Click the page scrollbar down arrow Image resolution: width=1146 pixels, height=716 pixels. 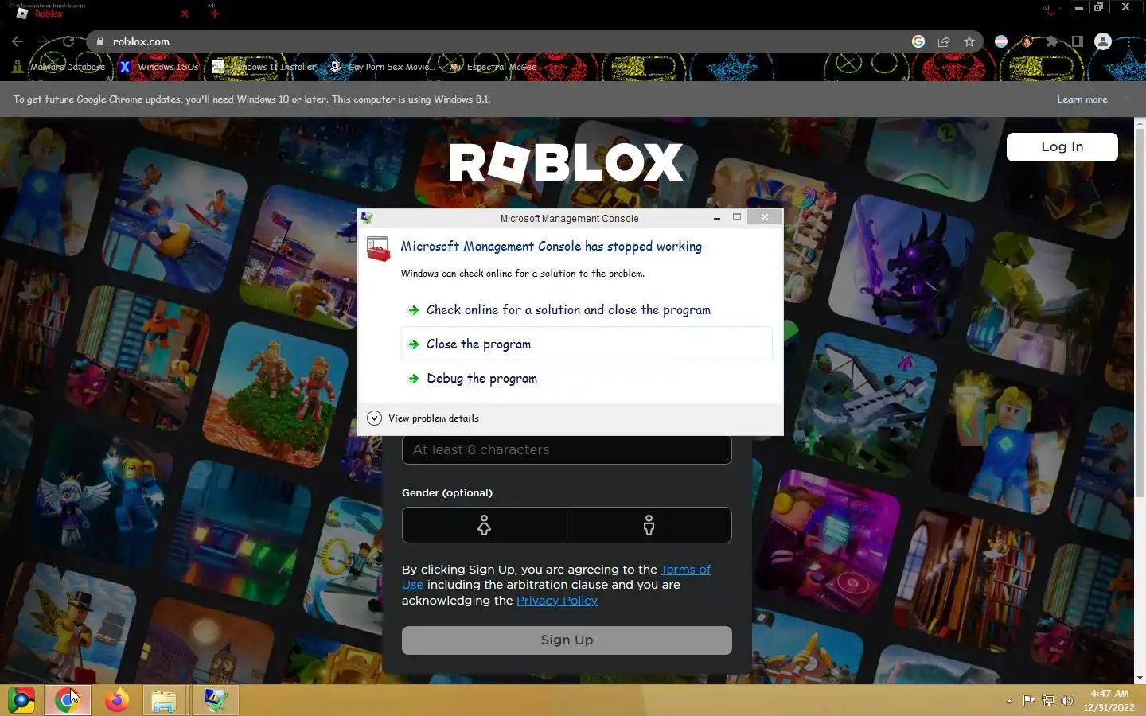pyautogui.click(x=1140, y=678)
